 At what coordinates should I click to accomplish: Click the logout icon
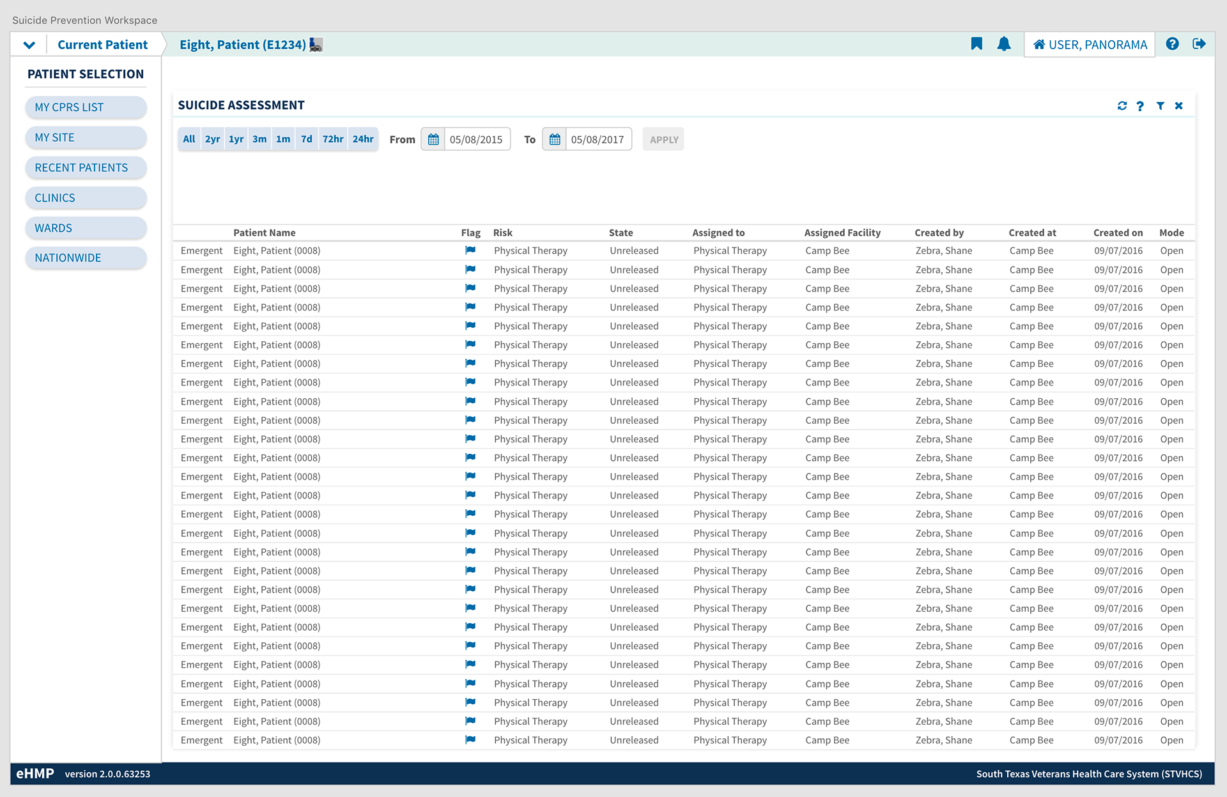[x=1199, y=44]
